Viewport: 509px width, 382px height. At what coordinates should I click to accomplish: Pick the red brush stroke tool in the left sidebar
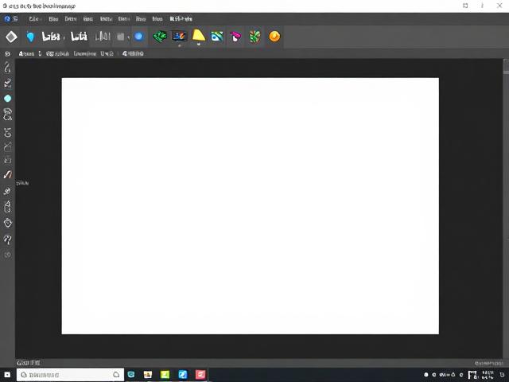tap(7, 175)
